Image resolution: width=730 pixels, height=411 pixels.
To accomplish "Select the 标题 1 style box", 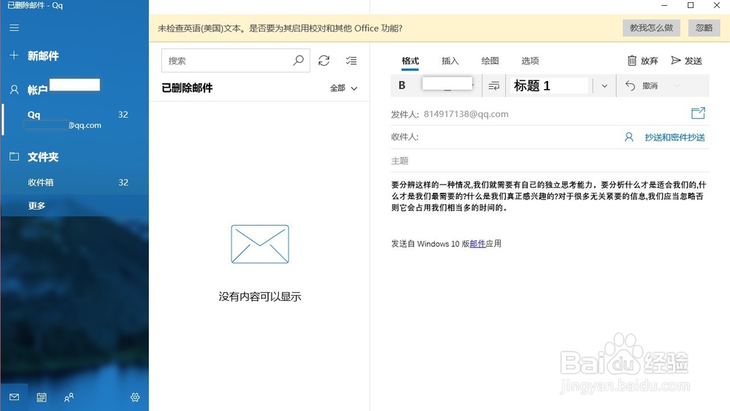I will coord(549,85).
